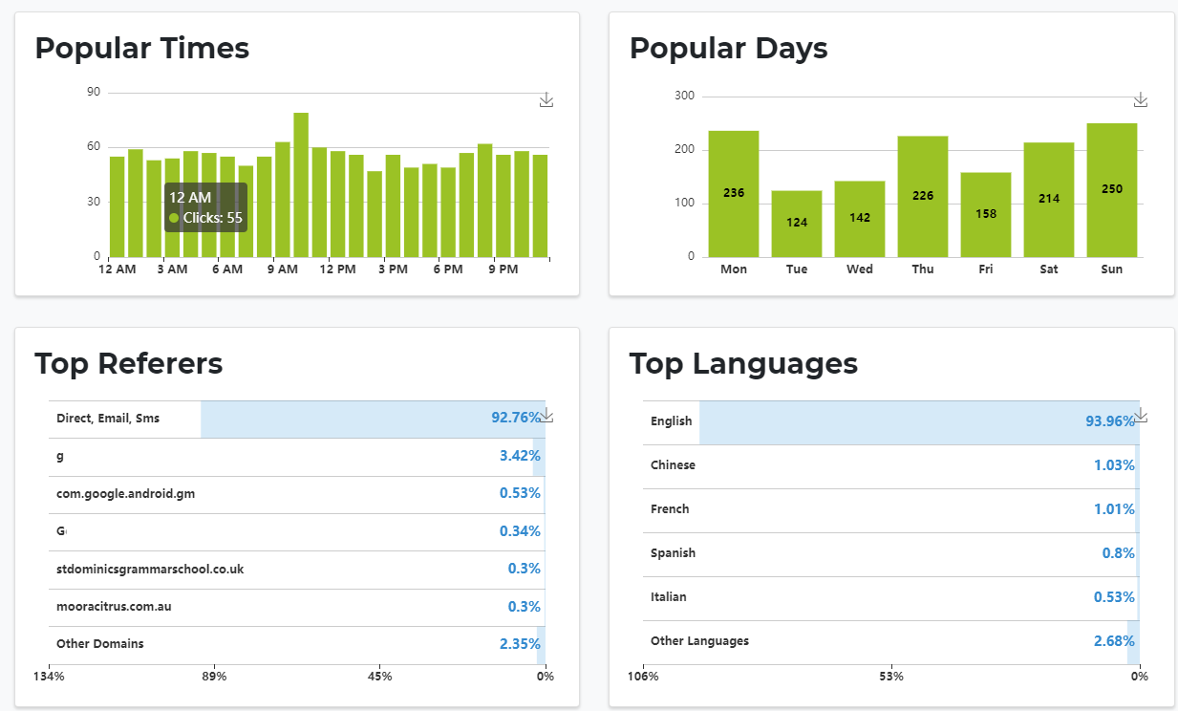Click the 93.96% English value

(1110, 421)
